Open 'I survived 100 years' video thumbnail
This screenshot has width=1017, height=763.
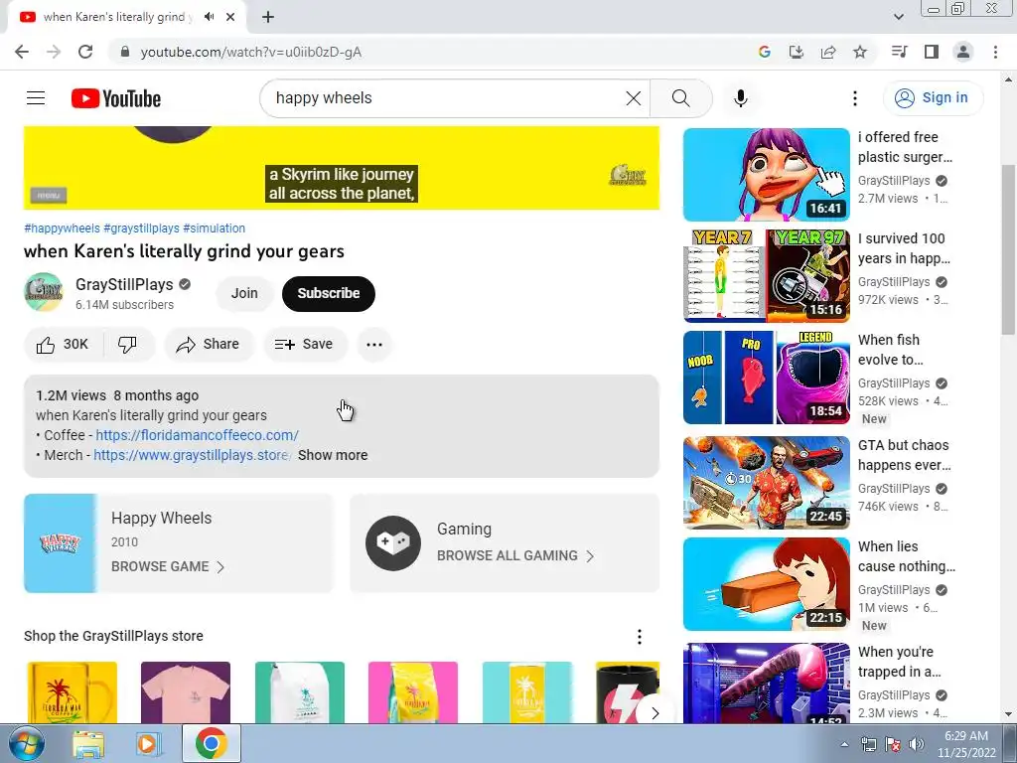[x=766, y=276]
